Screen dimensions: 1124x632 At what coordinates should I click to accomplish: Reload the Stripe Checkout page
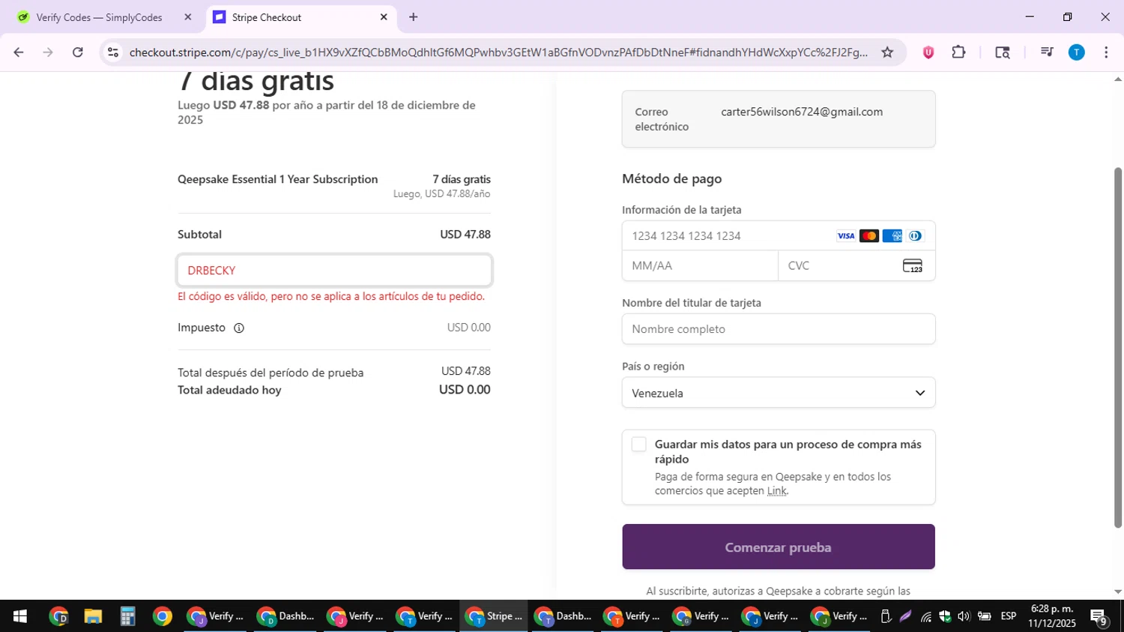coord(78,52)
